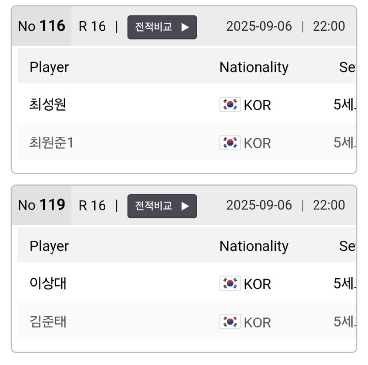Image resolution: width=368 pixels, height=365 pixels.
Task: Open player 최원준1
Action: 52,143
